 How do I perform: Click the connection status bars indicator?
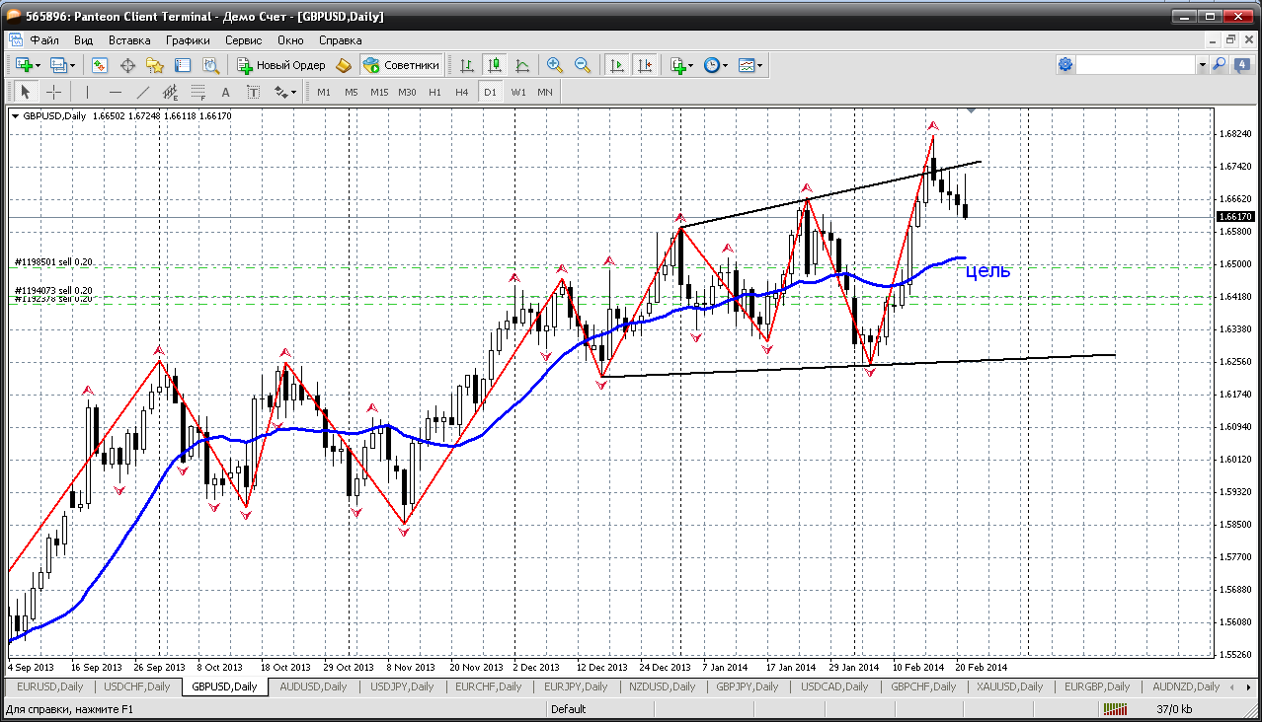[x=1117, y=708]
